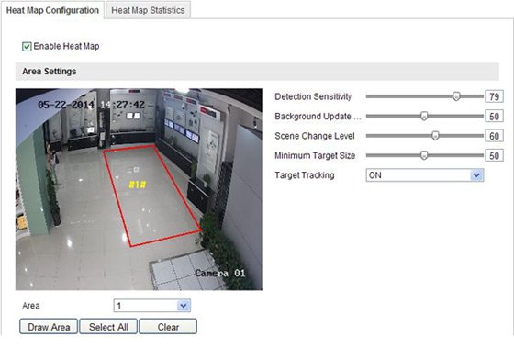Click the Target Tracking dropdown arrow
This screenshot has height=348, width=514.
476,175
